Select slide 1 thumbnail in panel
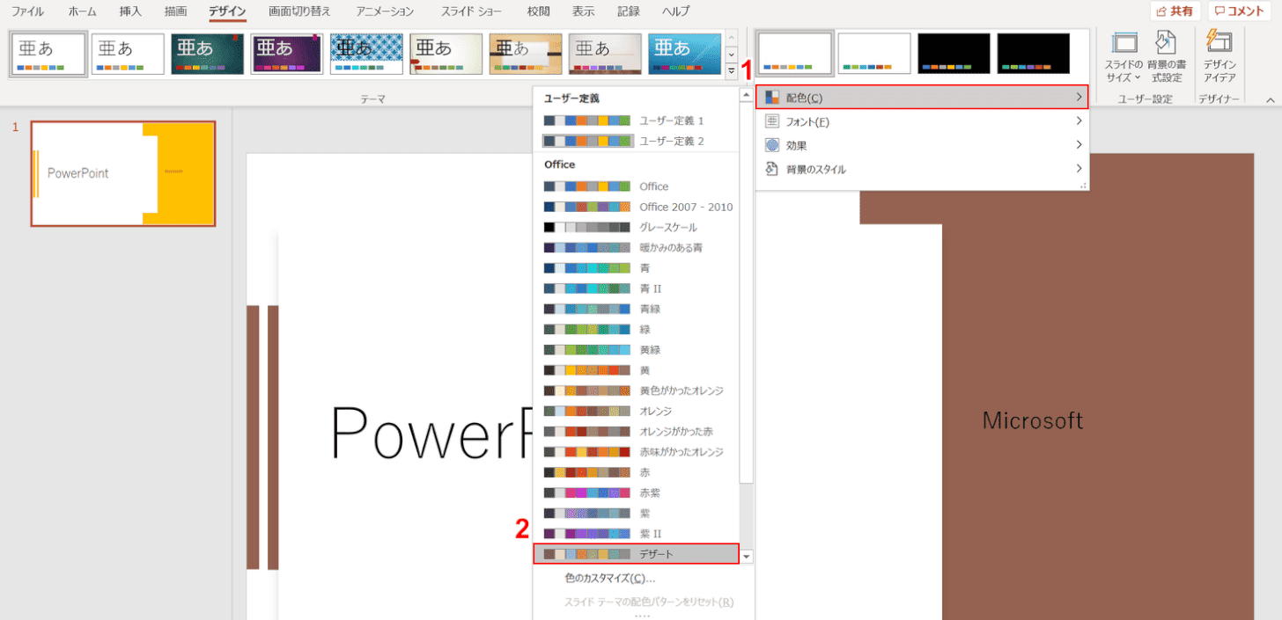 (123, 174)
